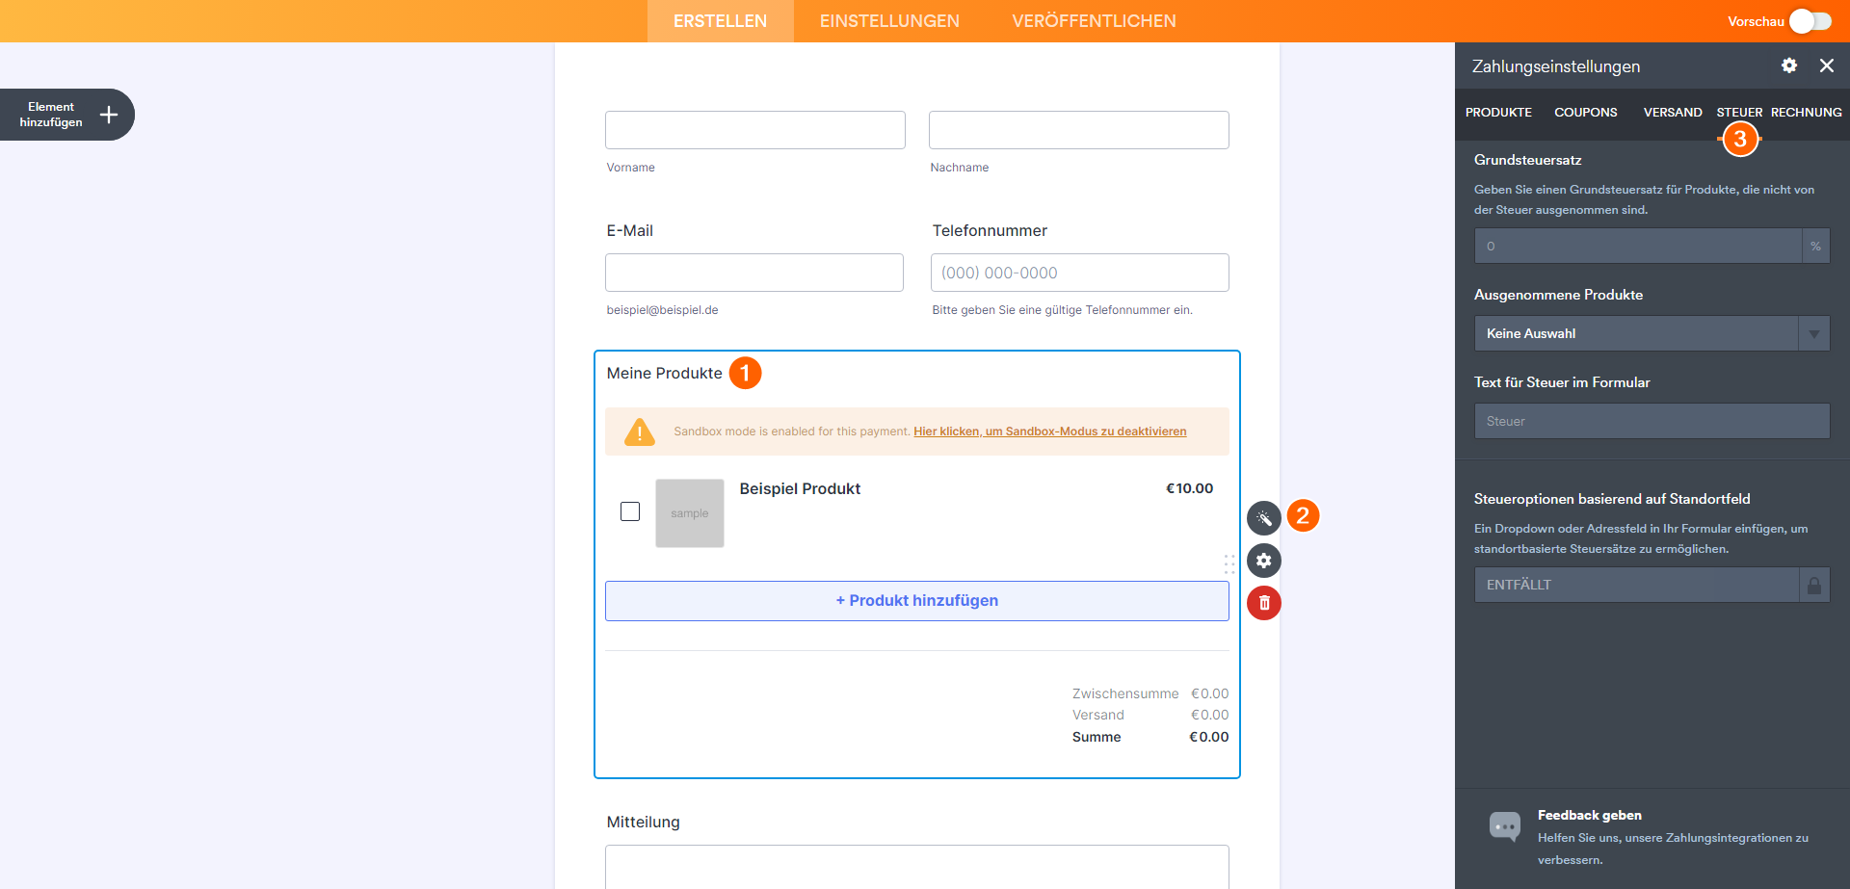Image resolution: width=1850 pixels, height=889 pixels.
Task: Switch to the EINSTELLUNGEN tab
Action: (x=889, y=21)
